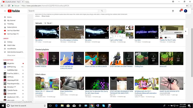Open Steve Life 1-7 Minecraft animation

(x=47, y=83)
